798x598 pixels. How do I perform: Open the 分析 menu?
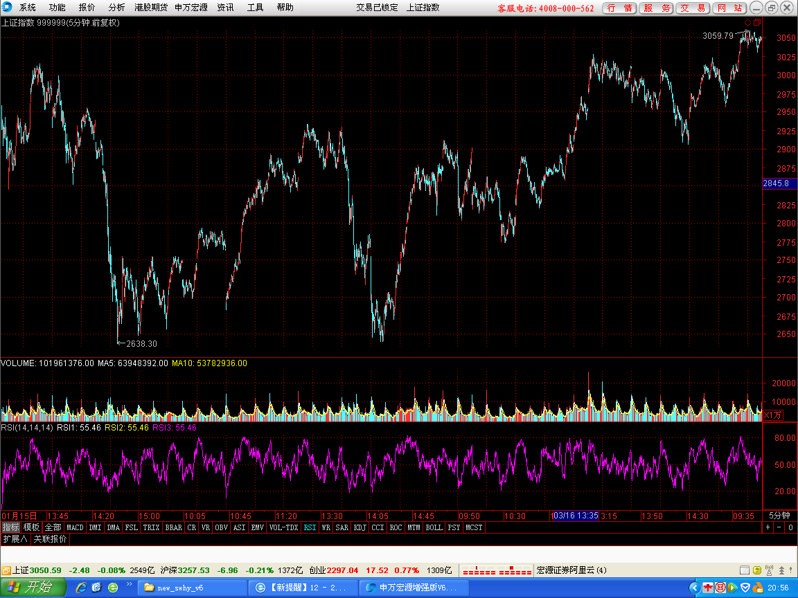(x=116, y=8)
